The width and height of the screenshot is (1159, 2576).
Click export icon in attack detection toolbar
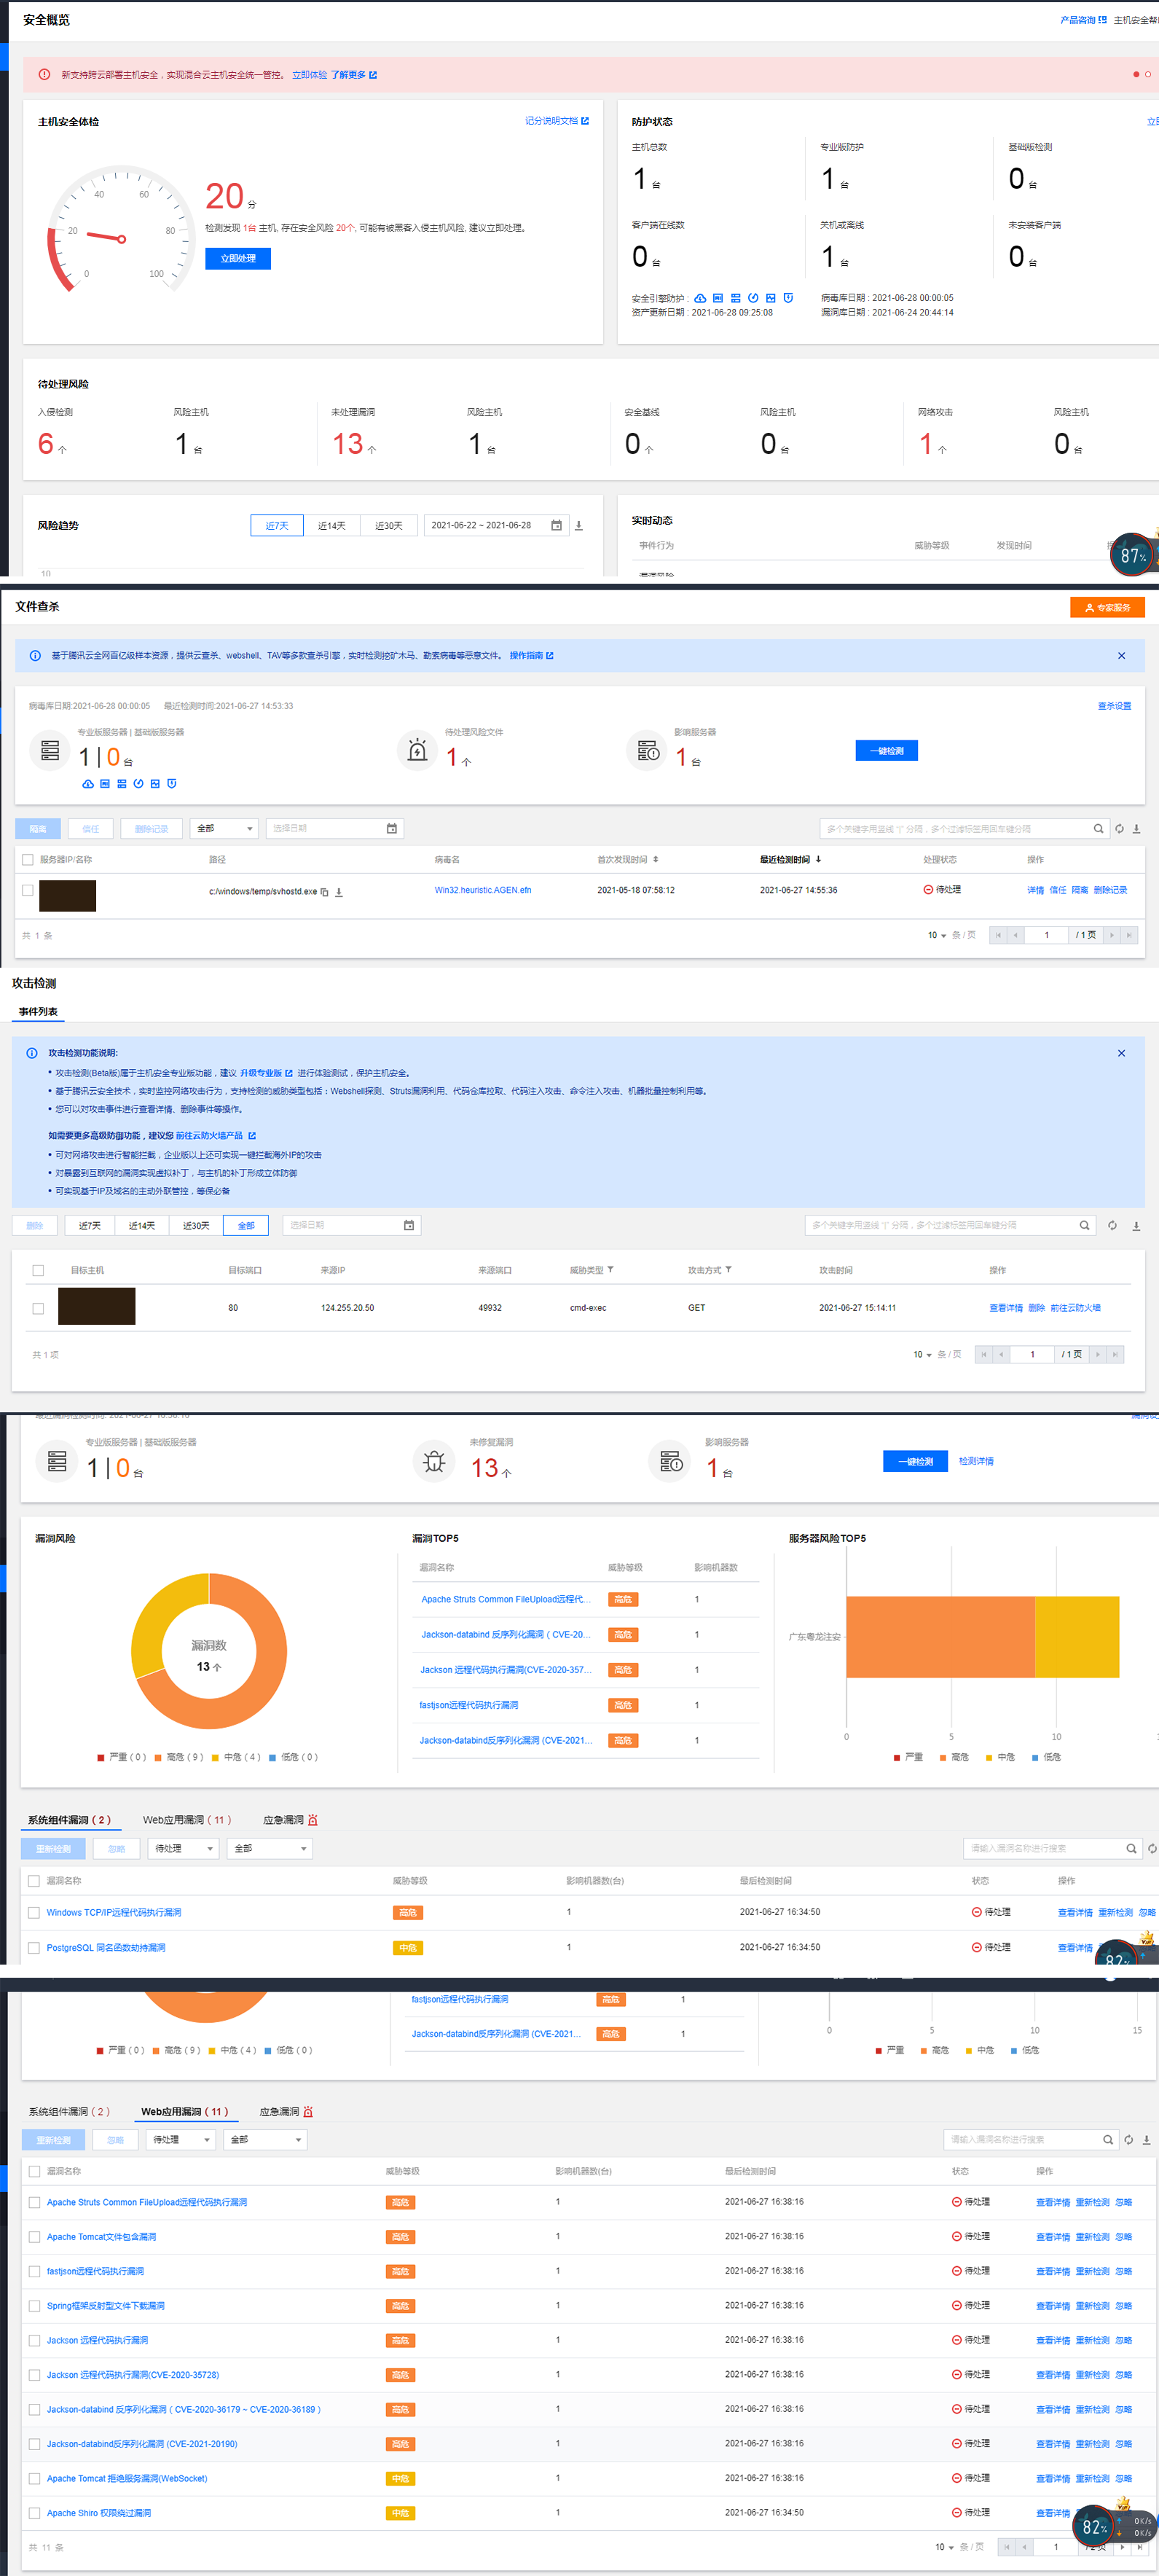tap(1136, 1225)
